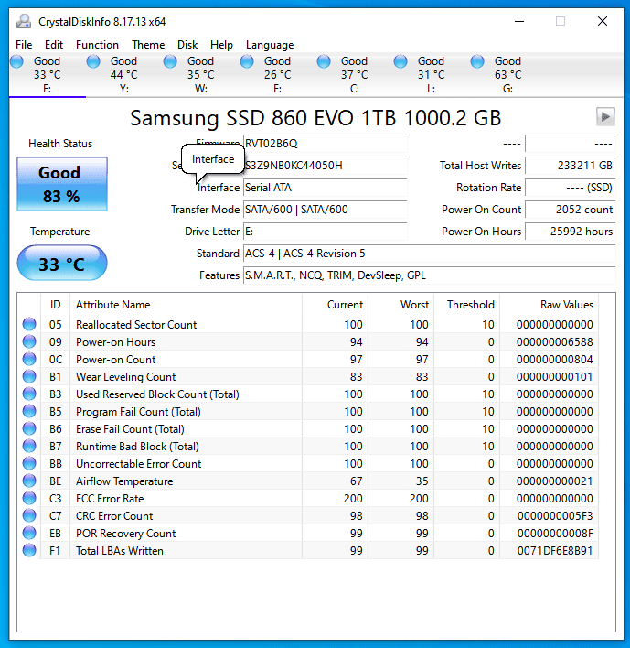The image size is (630, 648).
Task: Open the Theme menu
Action: [x=148, y=45]
